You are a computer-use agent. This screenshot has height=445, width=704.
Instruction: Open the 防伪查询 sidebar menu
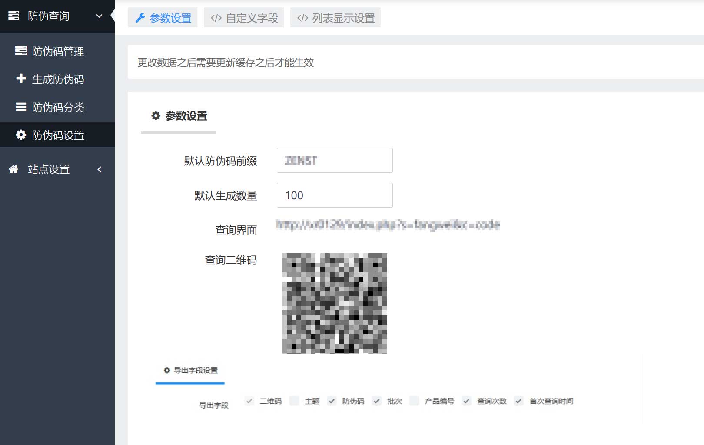57,16
